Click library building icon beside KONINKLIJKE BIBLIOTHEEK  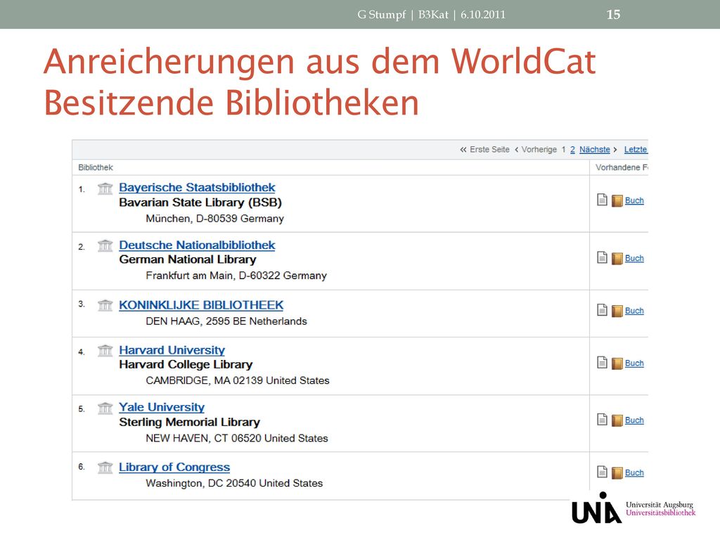coord(105,305)
